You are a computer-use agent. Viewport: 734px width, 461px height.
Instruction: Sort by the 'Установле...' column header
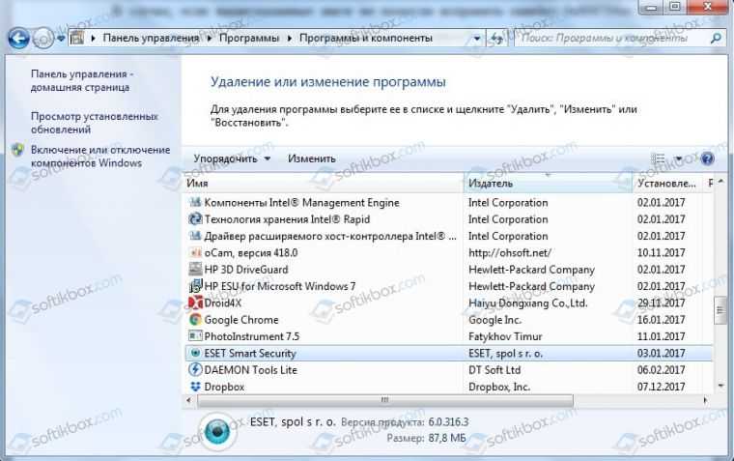pyautogui.click(x=668, y=184)
